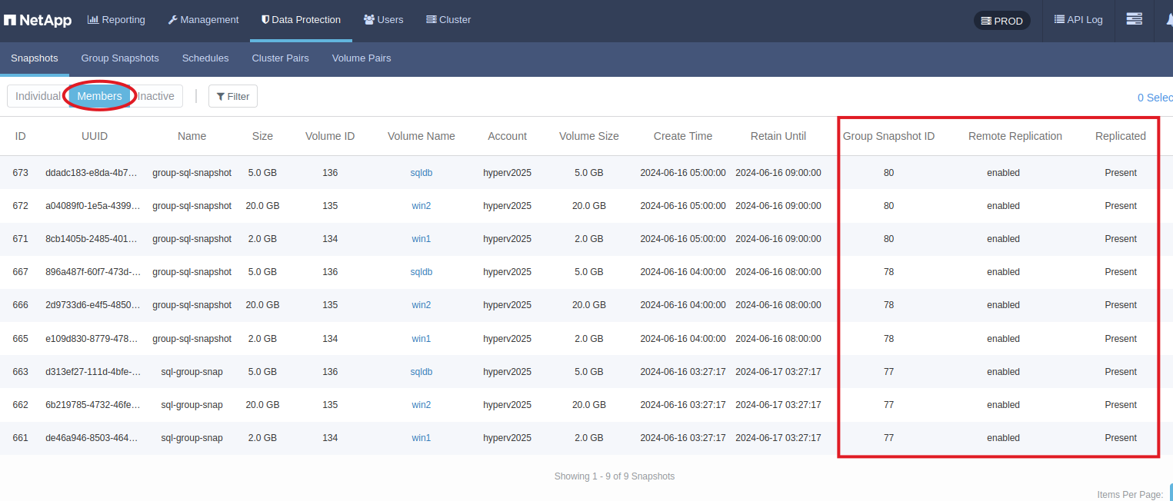Open the Reporting menu

coord(116,20)
